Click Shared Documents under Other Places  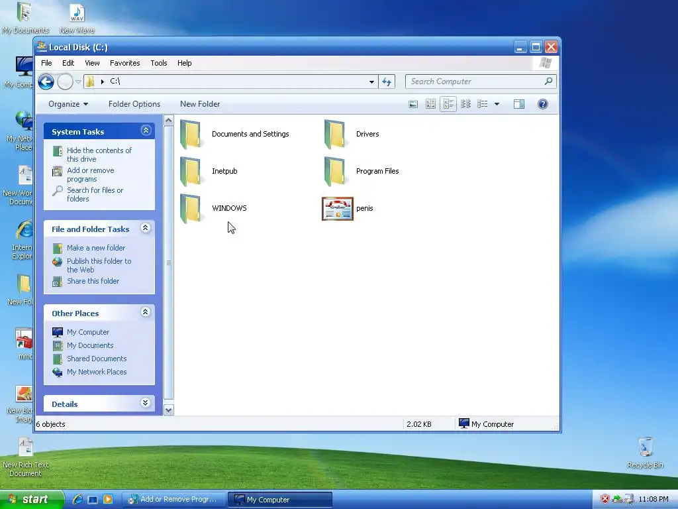pos(97,359)
